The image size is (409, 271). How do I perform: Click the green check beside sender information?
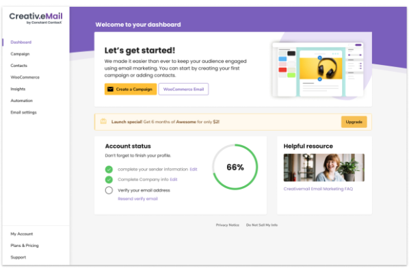[x=109, y=170]
